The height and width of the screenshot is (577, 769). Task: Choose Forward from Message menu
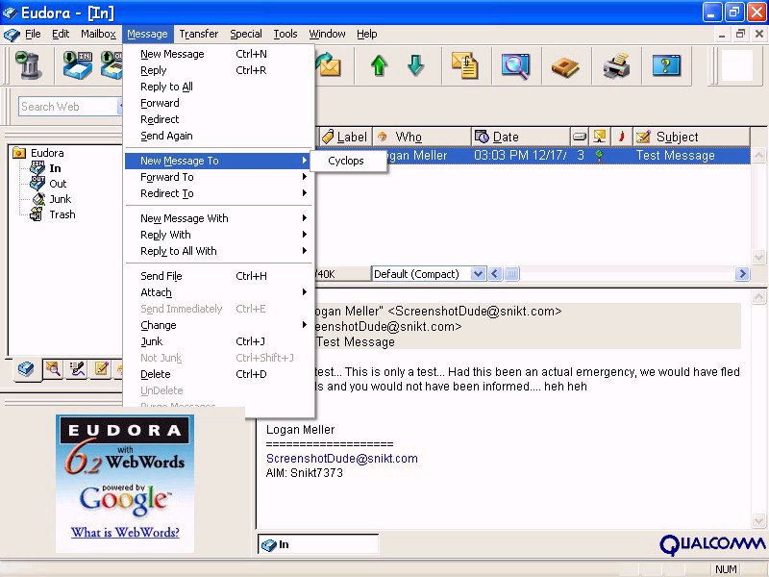point(219,103)
